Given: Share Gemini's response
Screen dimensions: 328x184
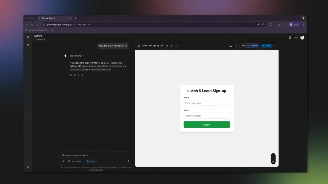Looking at the screenshot, I should click(x=78, y=75).
